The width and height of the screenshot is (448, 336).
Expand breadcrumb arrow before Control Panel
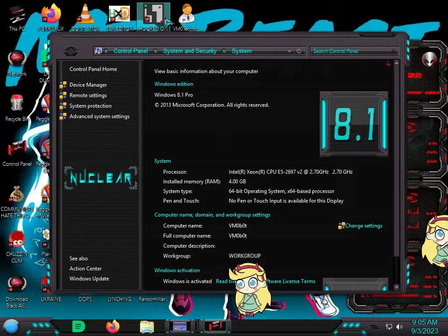pyautogui.click(x=106, y=51)
